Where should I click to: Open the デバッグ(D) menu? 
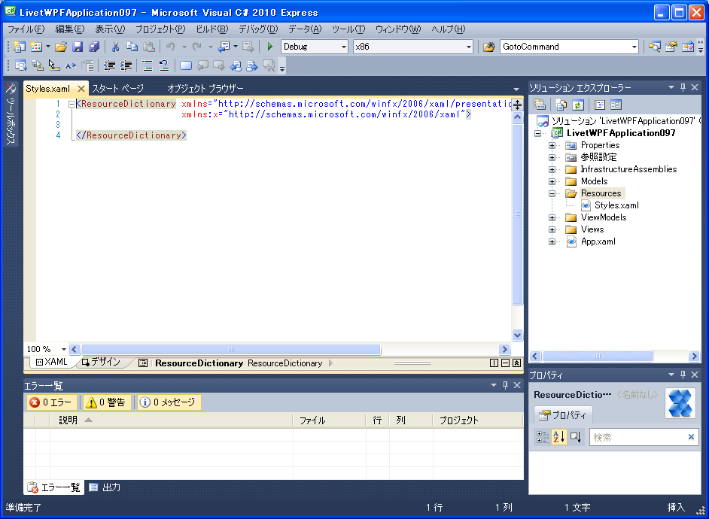[258, 29]
